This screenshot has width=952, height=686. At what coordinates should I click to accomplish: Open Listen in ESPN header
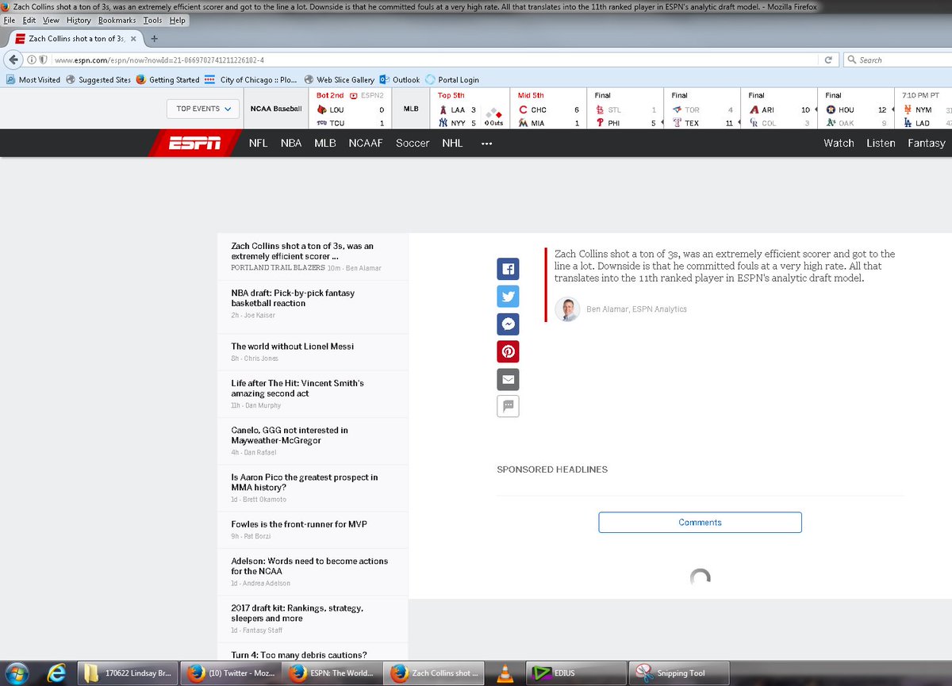[x=881, y=144]
